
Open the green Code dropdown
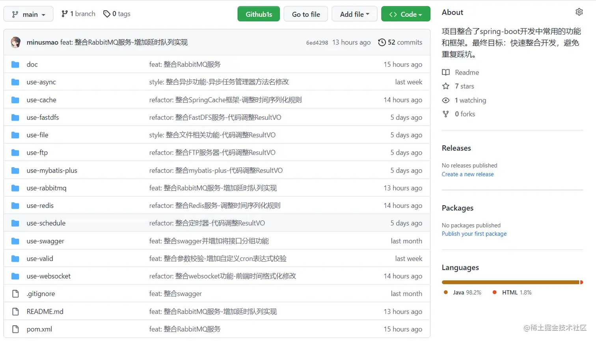406,14
